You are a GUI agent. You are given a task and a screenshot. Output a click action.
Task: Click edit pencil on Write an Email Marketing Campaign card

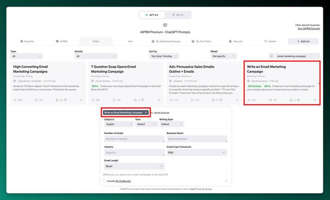(315, 100)
